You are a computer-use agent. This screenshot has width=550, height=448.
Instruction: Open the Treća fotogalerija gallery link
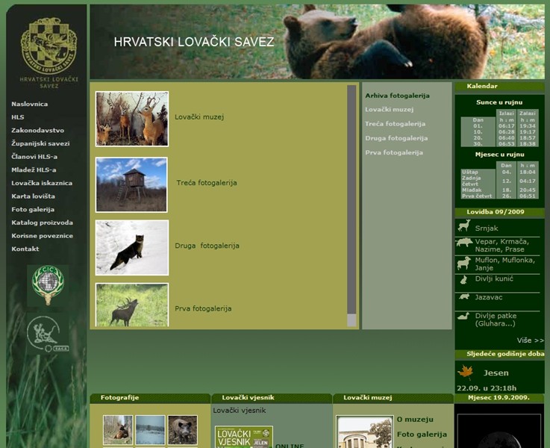tap(207, 182)
